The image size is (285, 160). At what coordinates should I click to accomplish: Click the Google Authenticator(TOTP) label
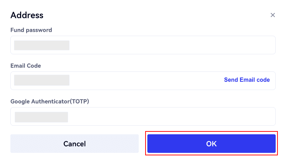[x=49, y=101]
